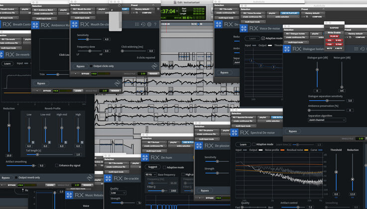Click iZotope logo in Mouth De-click footer
367x209 pixels.
coord(154,66)
